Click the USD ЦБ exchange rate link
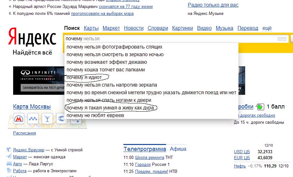Screen dimensions: 293x177 [242, 152]
